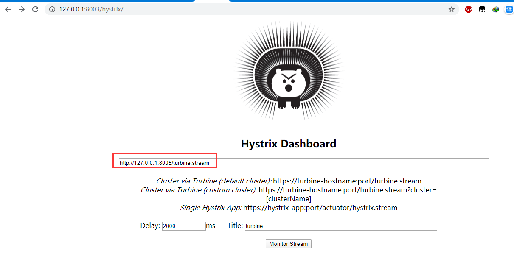Reload the Hystrix page

[36, 9]
